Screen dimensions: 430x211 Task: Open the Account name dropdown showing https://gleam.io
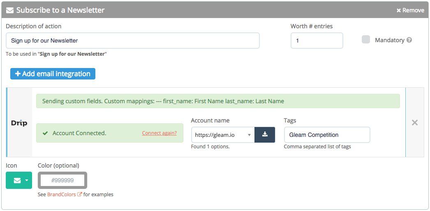pyautogui.click(x=223, y=134)
